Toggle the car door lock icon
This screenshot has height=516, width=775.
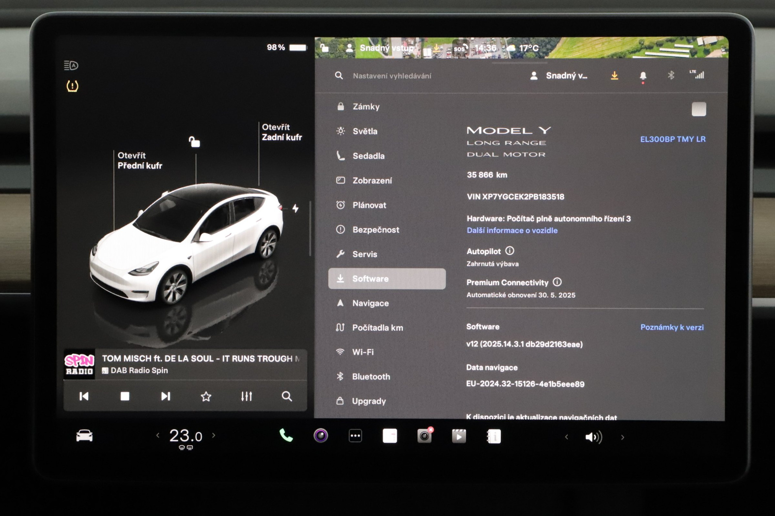coord(194,141)
